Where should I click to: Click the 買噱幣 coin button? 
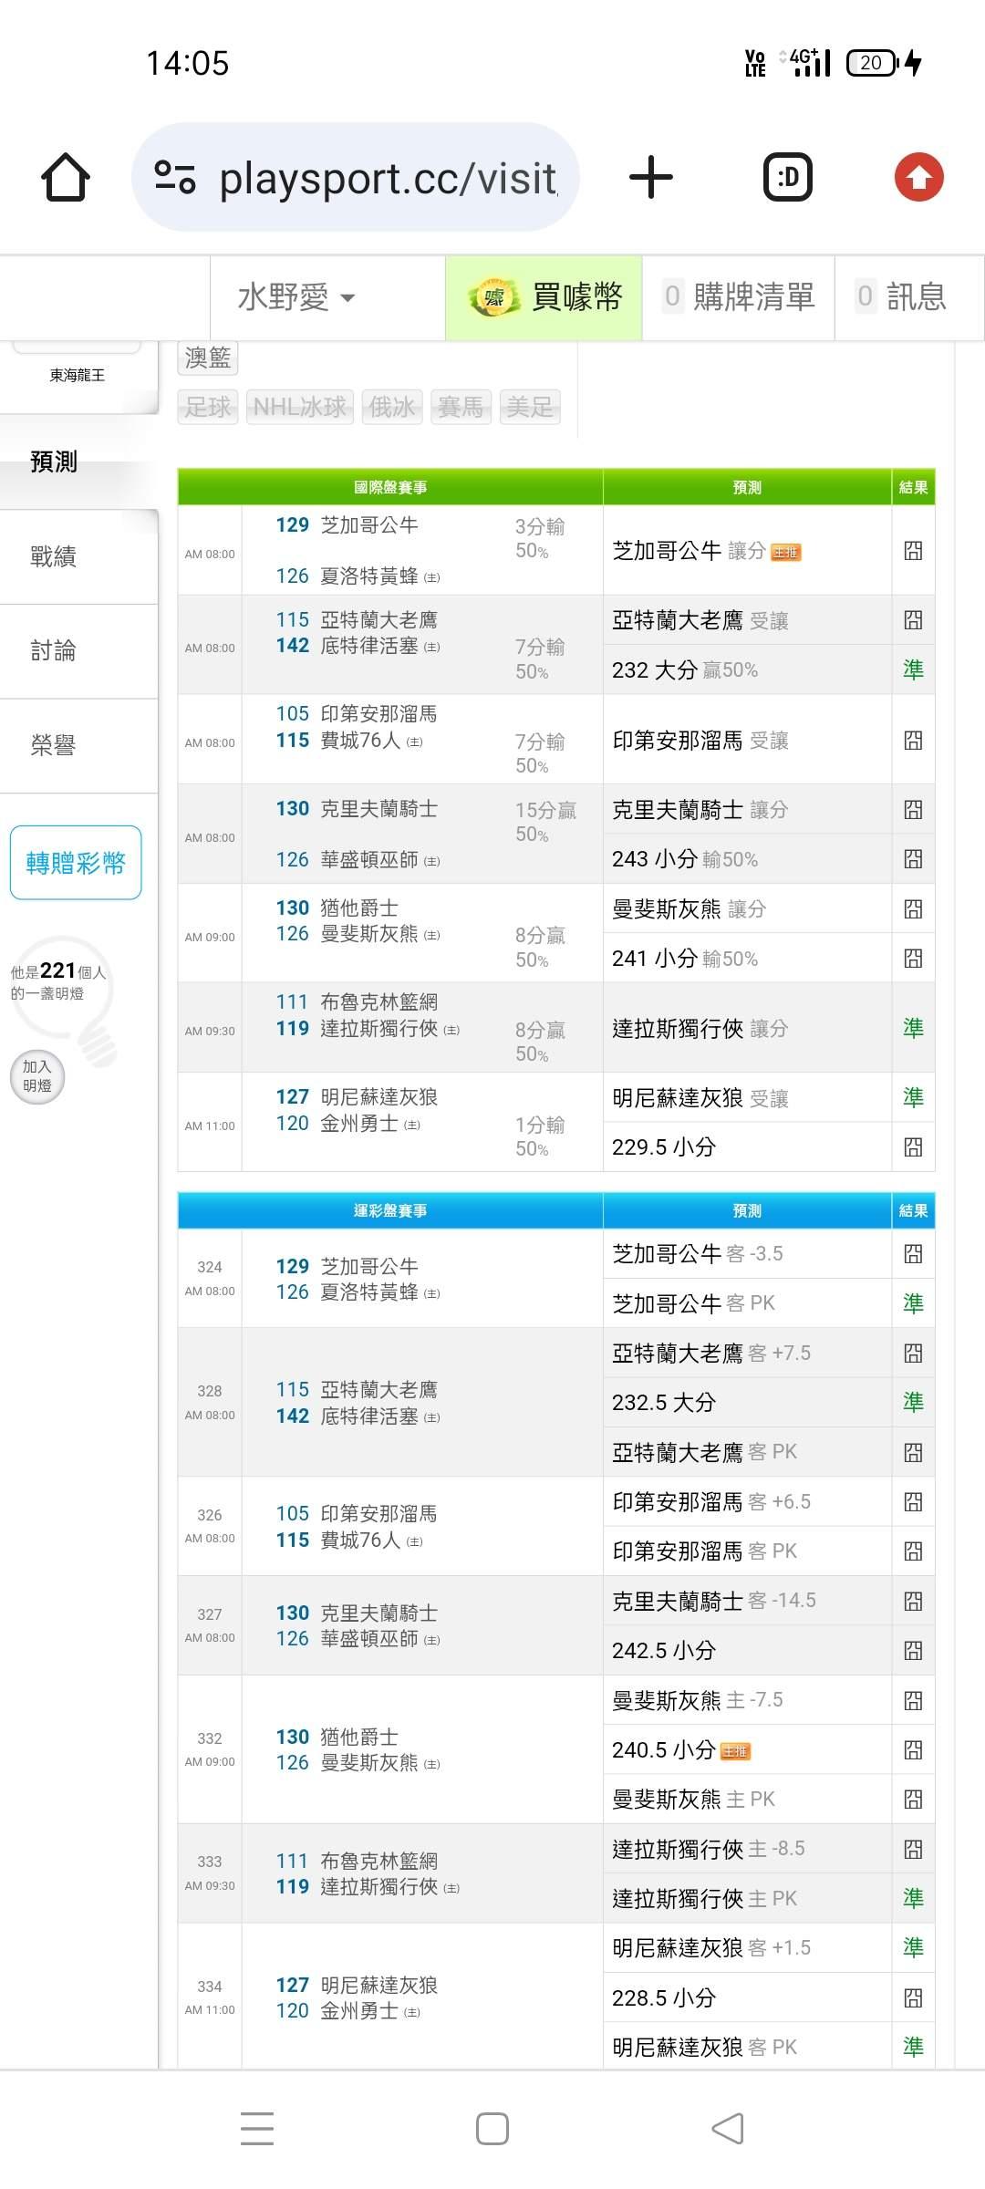[544, 297]
